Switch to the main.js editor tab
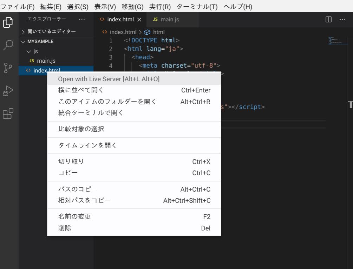This screenshot has height=269, width=353. click(172, 20)
